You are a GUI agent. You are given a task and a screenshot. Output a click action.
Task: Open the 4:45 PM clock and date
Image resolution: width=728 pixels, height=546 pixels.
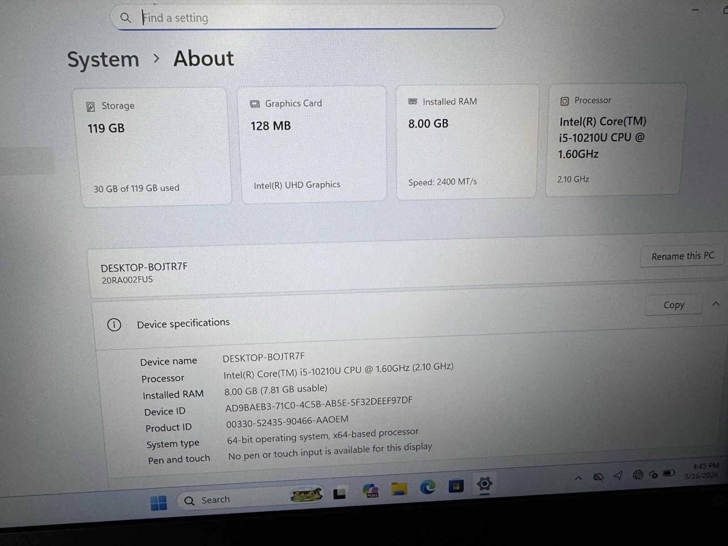click(x=703, y=470)
